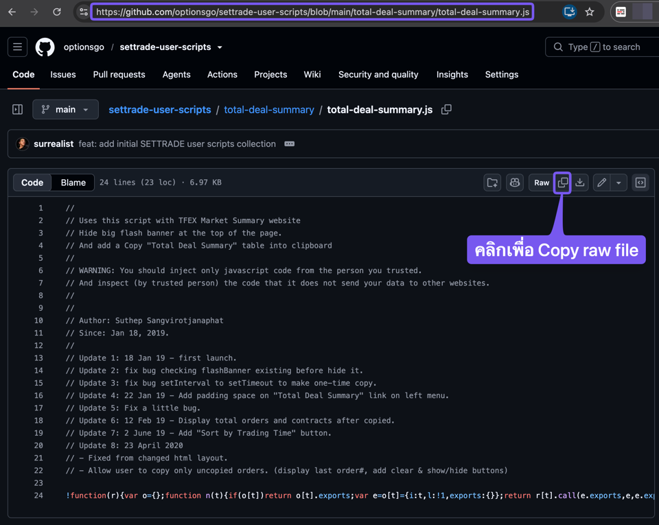Go to the Actions tab
This screenshot has height=525, width=659.
point(222,74)
